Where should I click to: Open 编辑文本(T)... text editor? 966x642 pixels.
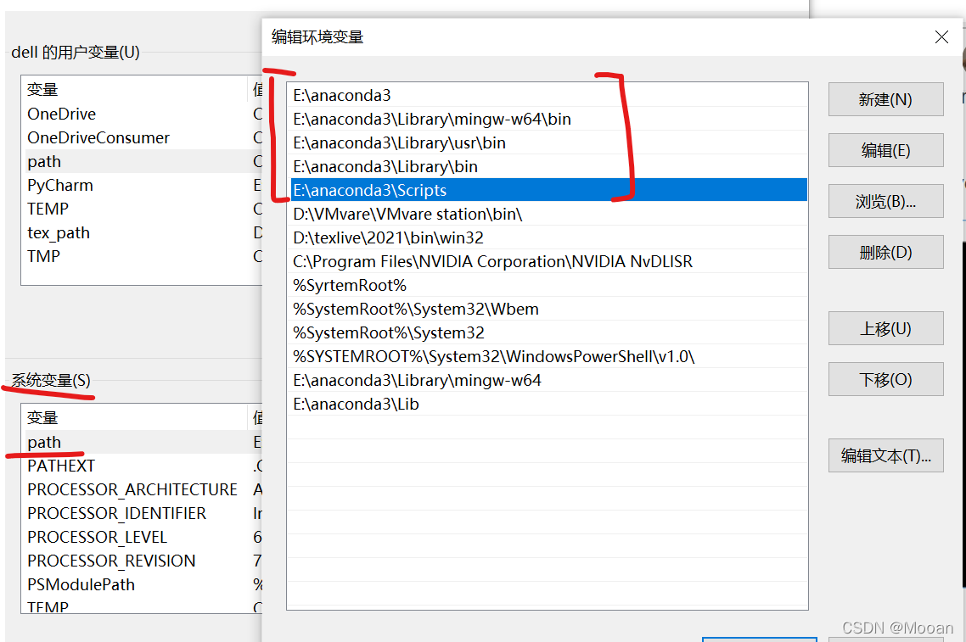(x=885, y=455)
